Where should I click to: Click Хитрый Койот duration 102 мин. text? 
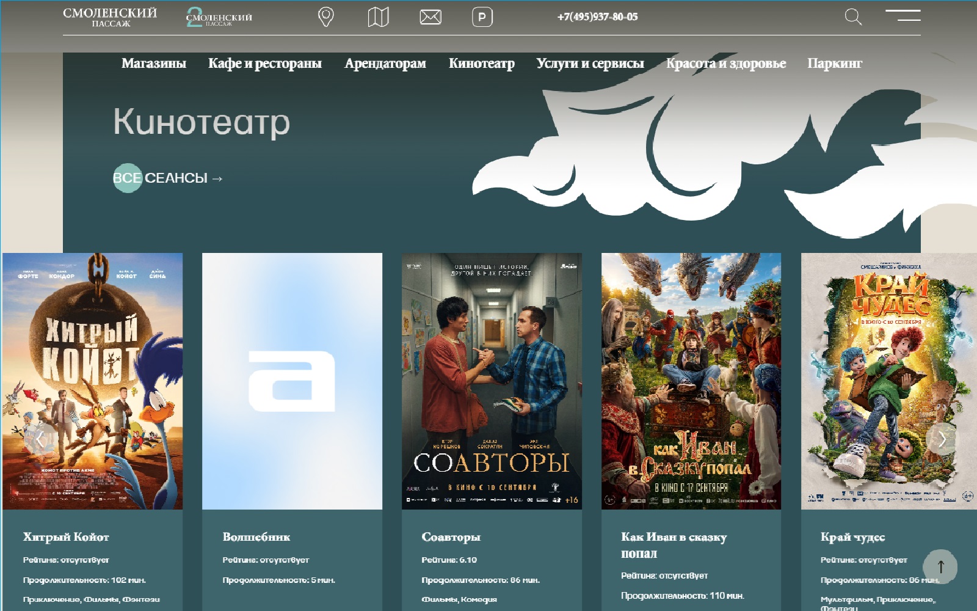(85, 580)
